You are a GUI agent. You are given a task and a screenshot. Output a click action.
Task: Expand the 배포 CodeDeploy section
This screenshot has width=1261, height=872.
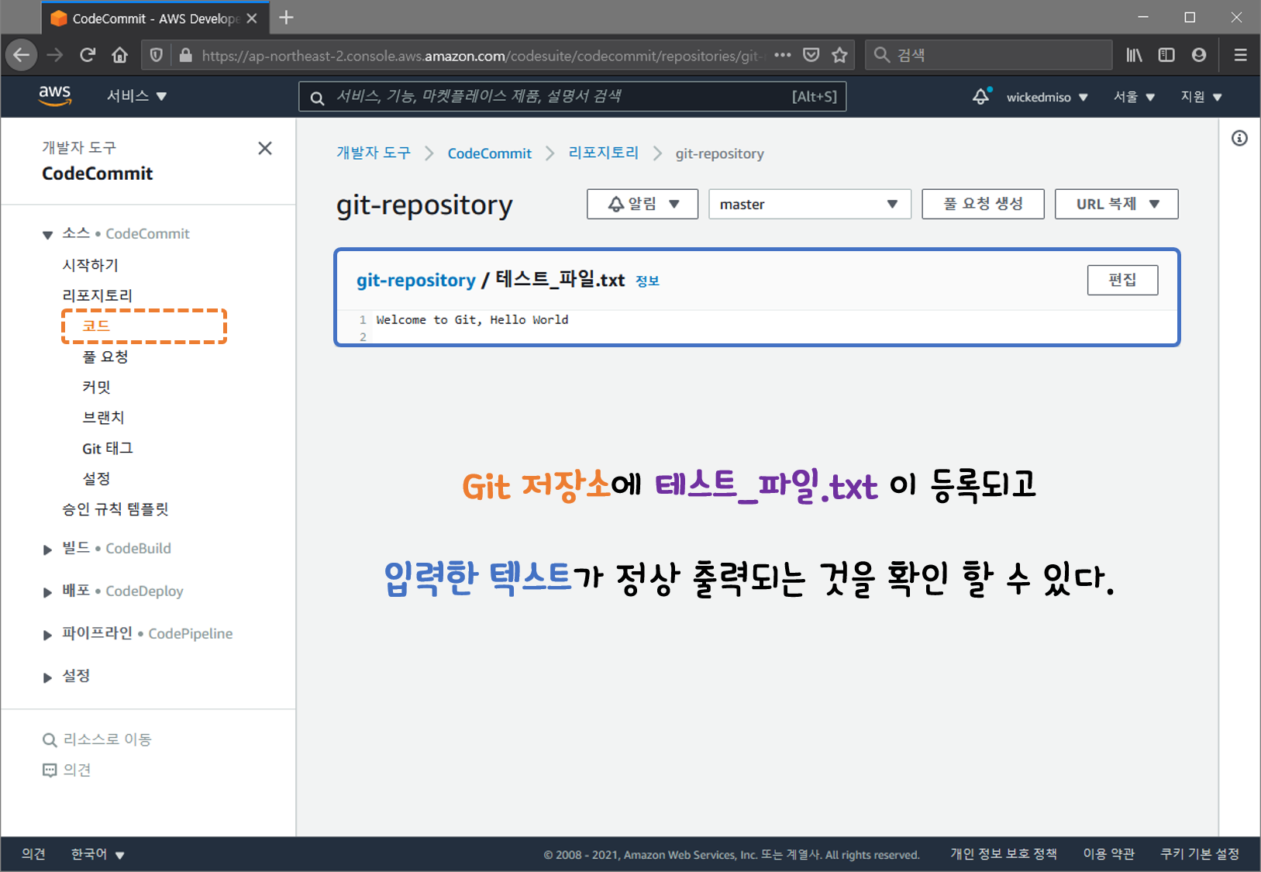tap(48, 592)
